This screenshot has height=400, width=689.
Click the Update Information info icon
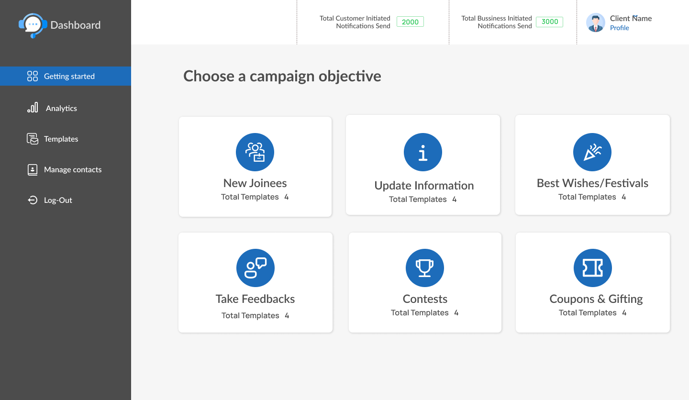pyautogui.click(x=423, y=152)
